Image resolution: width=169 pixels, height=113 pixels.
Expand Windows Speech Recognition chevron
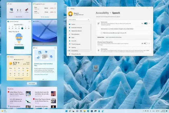pos(149,43)
